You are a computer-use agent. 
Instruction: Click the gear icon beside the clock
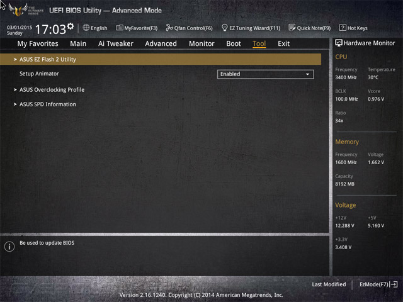point(71,26)
